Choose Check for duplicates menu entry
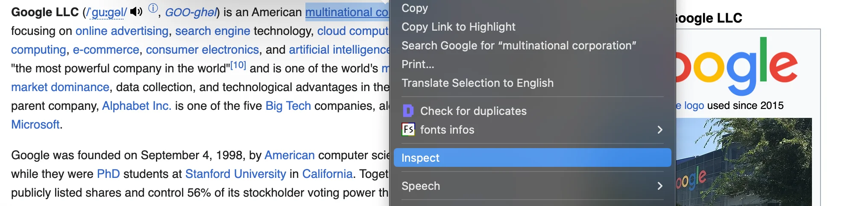This screenshot has height=206, width=844. (x=532, y=111)
